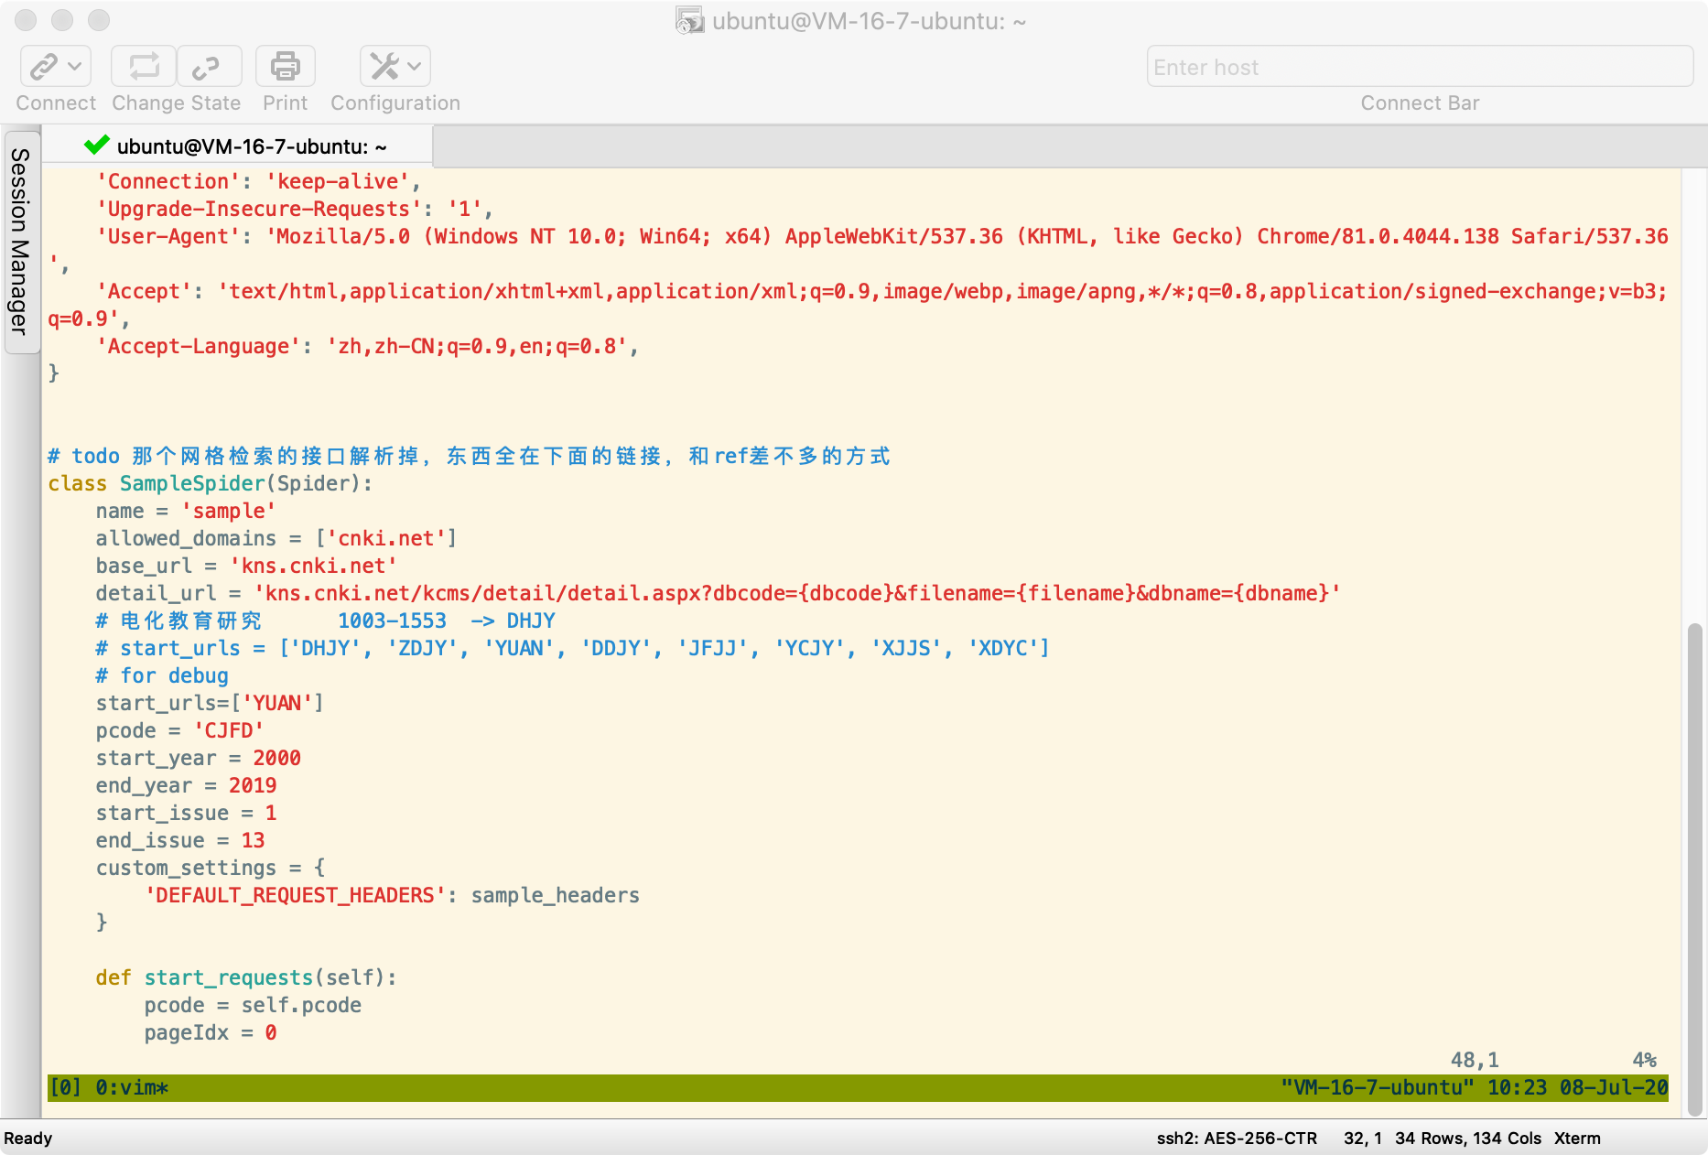The width and height of the screenshot is (1708, 1155).
Task: Click the pageIdx = 0 line
Action: tap(210, 1032)
